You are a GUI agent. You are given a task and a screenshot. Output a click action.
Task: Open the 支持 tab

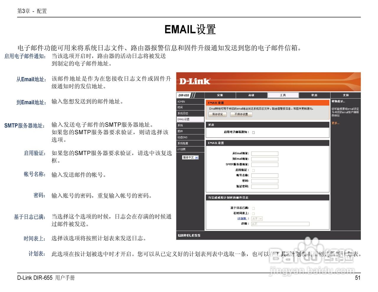tap(346, 95)
